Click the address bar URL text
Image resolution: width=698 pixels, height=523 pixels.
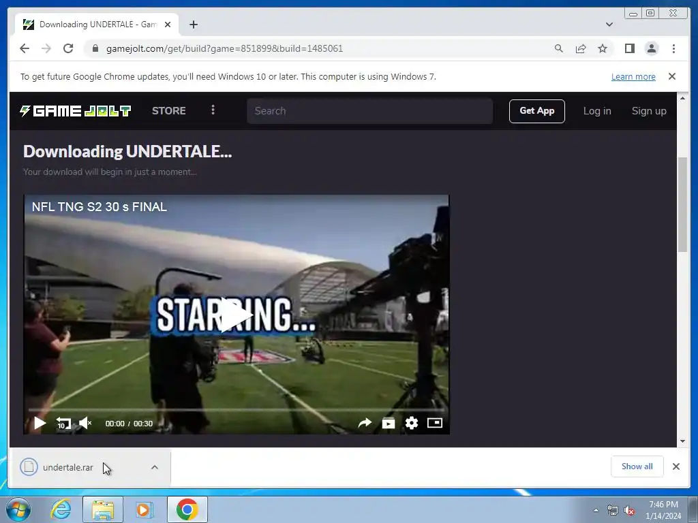tap(224, 48)
